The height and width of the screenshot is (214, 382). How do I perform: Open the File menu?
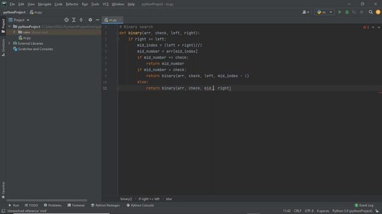click(12, 4)
